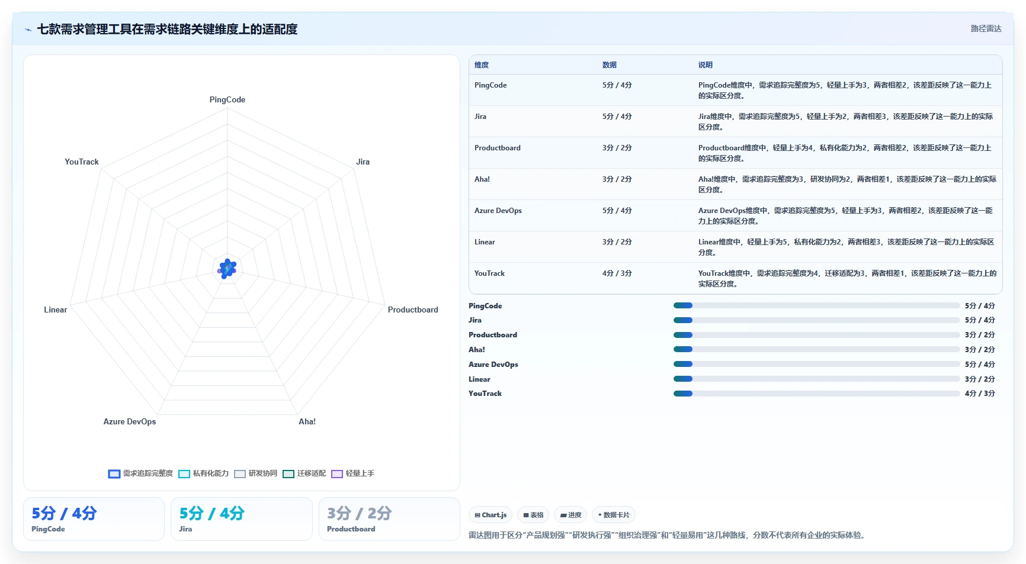This screenshot has height=564, width=1026.
Task: Toggle the 研发协同 legend entry
Action: pyautogui.click(x=255, y=473)
